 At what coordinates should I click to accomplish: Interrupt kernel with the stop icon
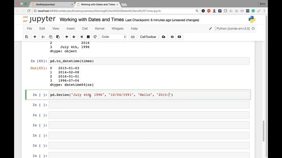point(88,37)
